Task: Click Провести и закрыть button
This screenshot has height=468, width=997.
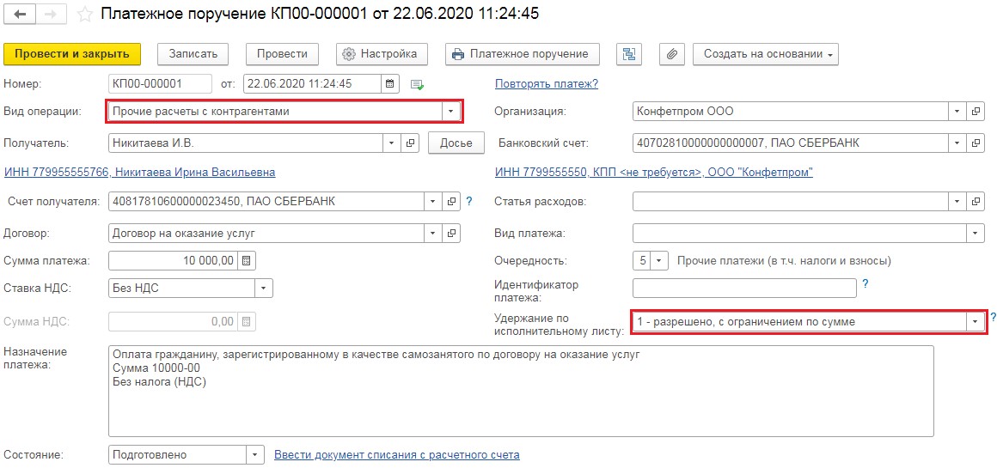Action: (x=72, y=54)
